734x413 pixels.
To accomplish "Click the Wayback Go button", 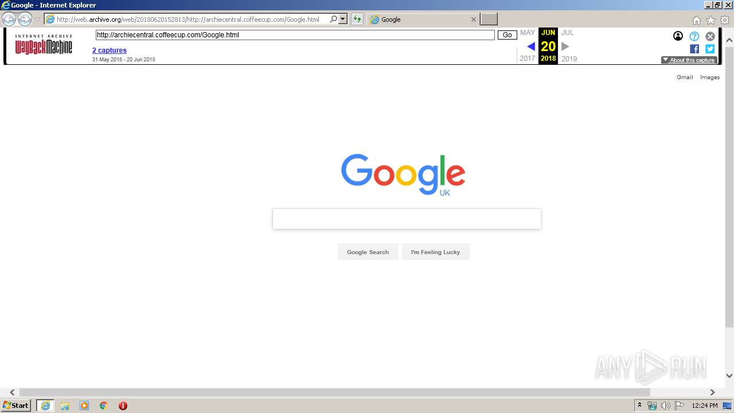I will coord(507,35).
